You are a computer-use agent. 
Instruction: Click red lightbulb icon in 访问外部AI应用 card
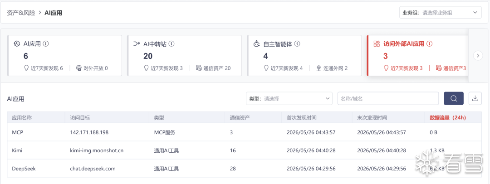[x=386, y=68]
